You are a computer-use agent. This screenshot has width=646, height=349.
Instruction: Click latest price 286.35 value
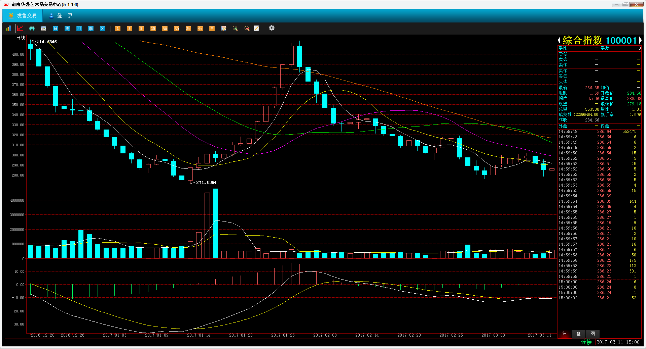(592, 88)
